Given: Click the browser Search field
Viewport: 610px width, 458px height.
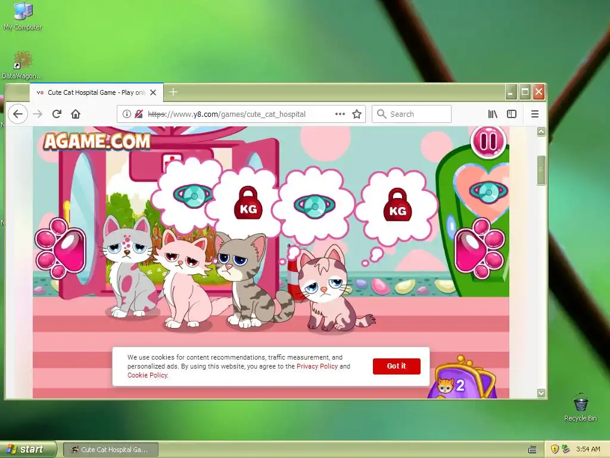Looking at the screenshot, I should [412, 114].
